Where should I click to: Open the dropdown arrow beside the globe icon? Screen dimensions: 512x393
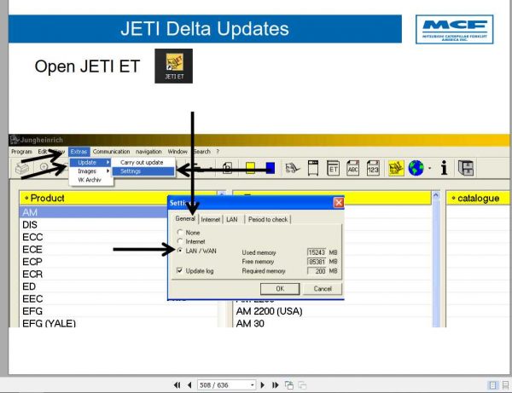pyautogui.click(x=430, y=168)
